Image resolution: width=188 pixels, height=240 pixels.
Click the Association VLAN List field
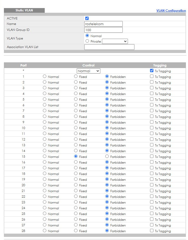[x=109, y=47]
